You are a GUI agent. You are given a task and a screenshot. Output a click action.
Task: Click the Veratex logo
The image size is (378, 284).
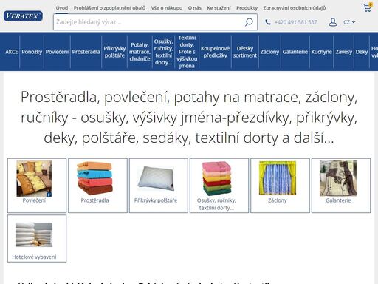(23, 16)
